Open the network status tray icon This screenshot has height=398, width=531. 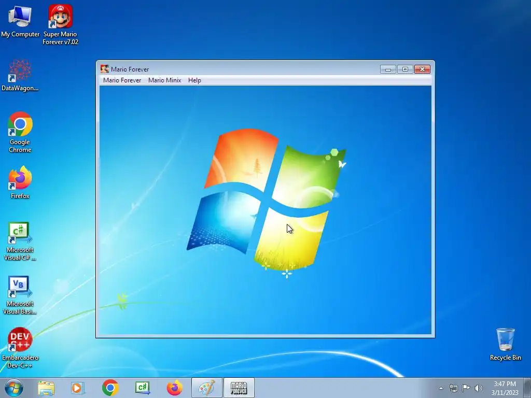tap(453, 388)
